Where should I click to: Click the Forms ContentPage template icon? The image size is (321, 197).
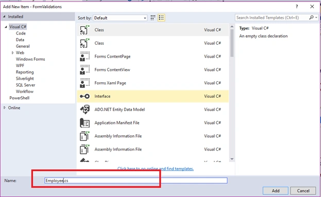click(85, 57)
